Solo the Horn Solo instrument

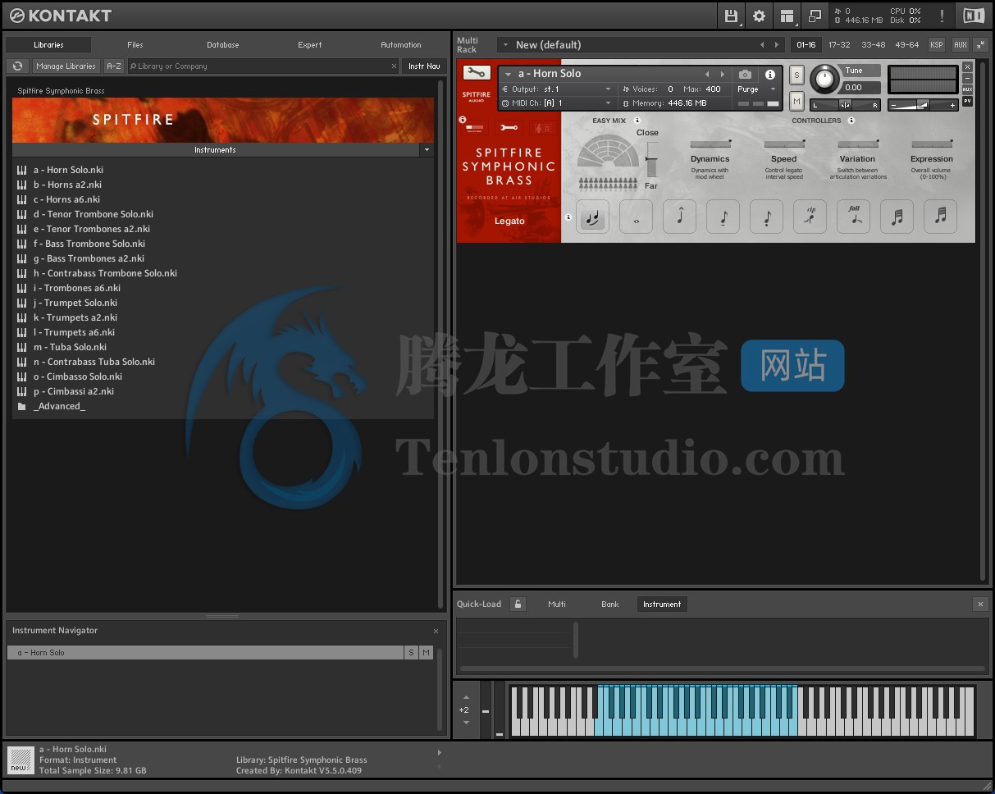tap(796, 74)
